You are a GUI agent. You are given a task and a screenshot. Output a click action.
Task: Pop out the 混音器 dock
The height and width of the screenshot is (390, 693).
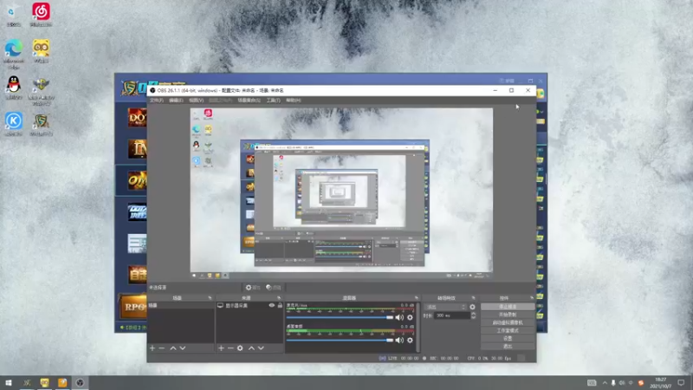(417, 298)
